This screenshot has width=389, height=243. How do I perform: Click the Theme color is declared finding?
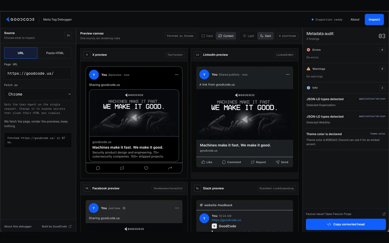pos(346,139)
